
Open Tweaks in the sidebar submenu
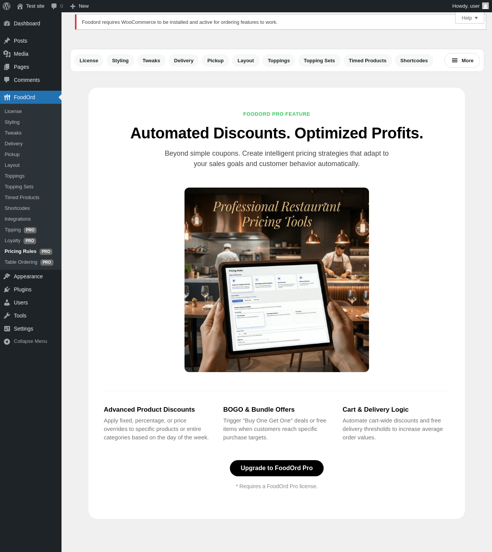pyautogui.click(x=31, y=133)
